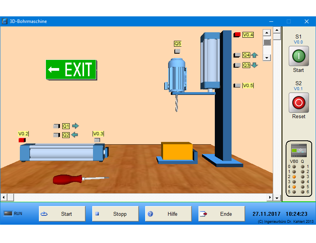This screenshot has height=243, width=316.
Task: Click the V0.3 label
Action: point(98,134)
